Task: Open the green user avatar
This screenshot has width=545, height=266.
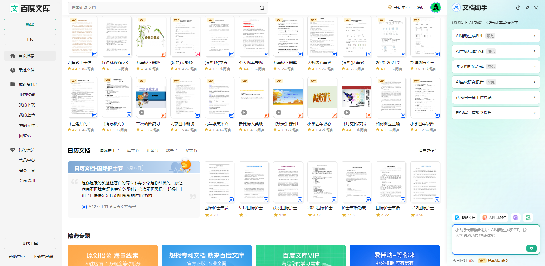Action: (x=436, y=7)
